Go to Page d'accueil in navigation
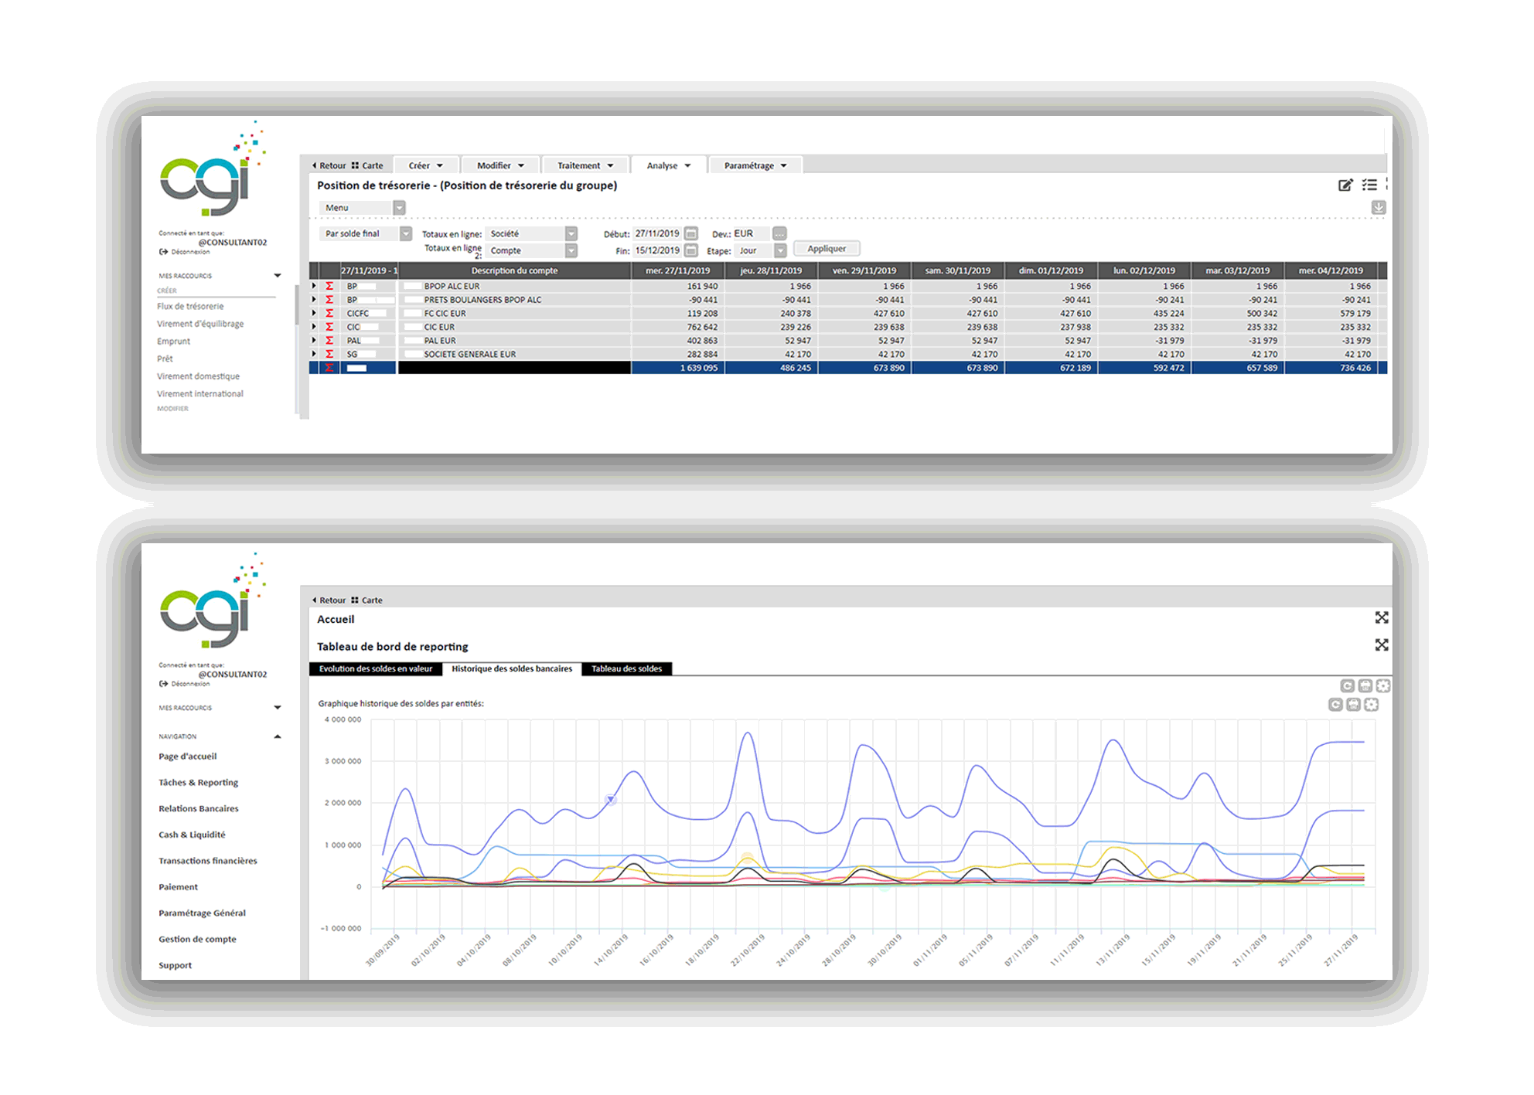1534x1095 pixels. pyautogui.click(x=188, y=757)
